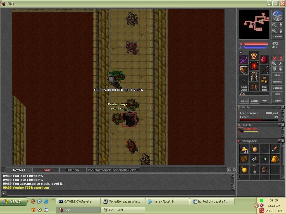Close the Backpack panel
Screen dimensions: 286x214
coord(283,141)
